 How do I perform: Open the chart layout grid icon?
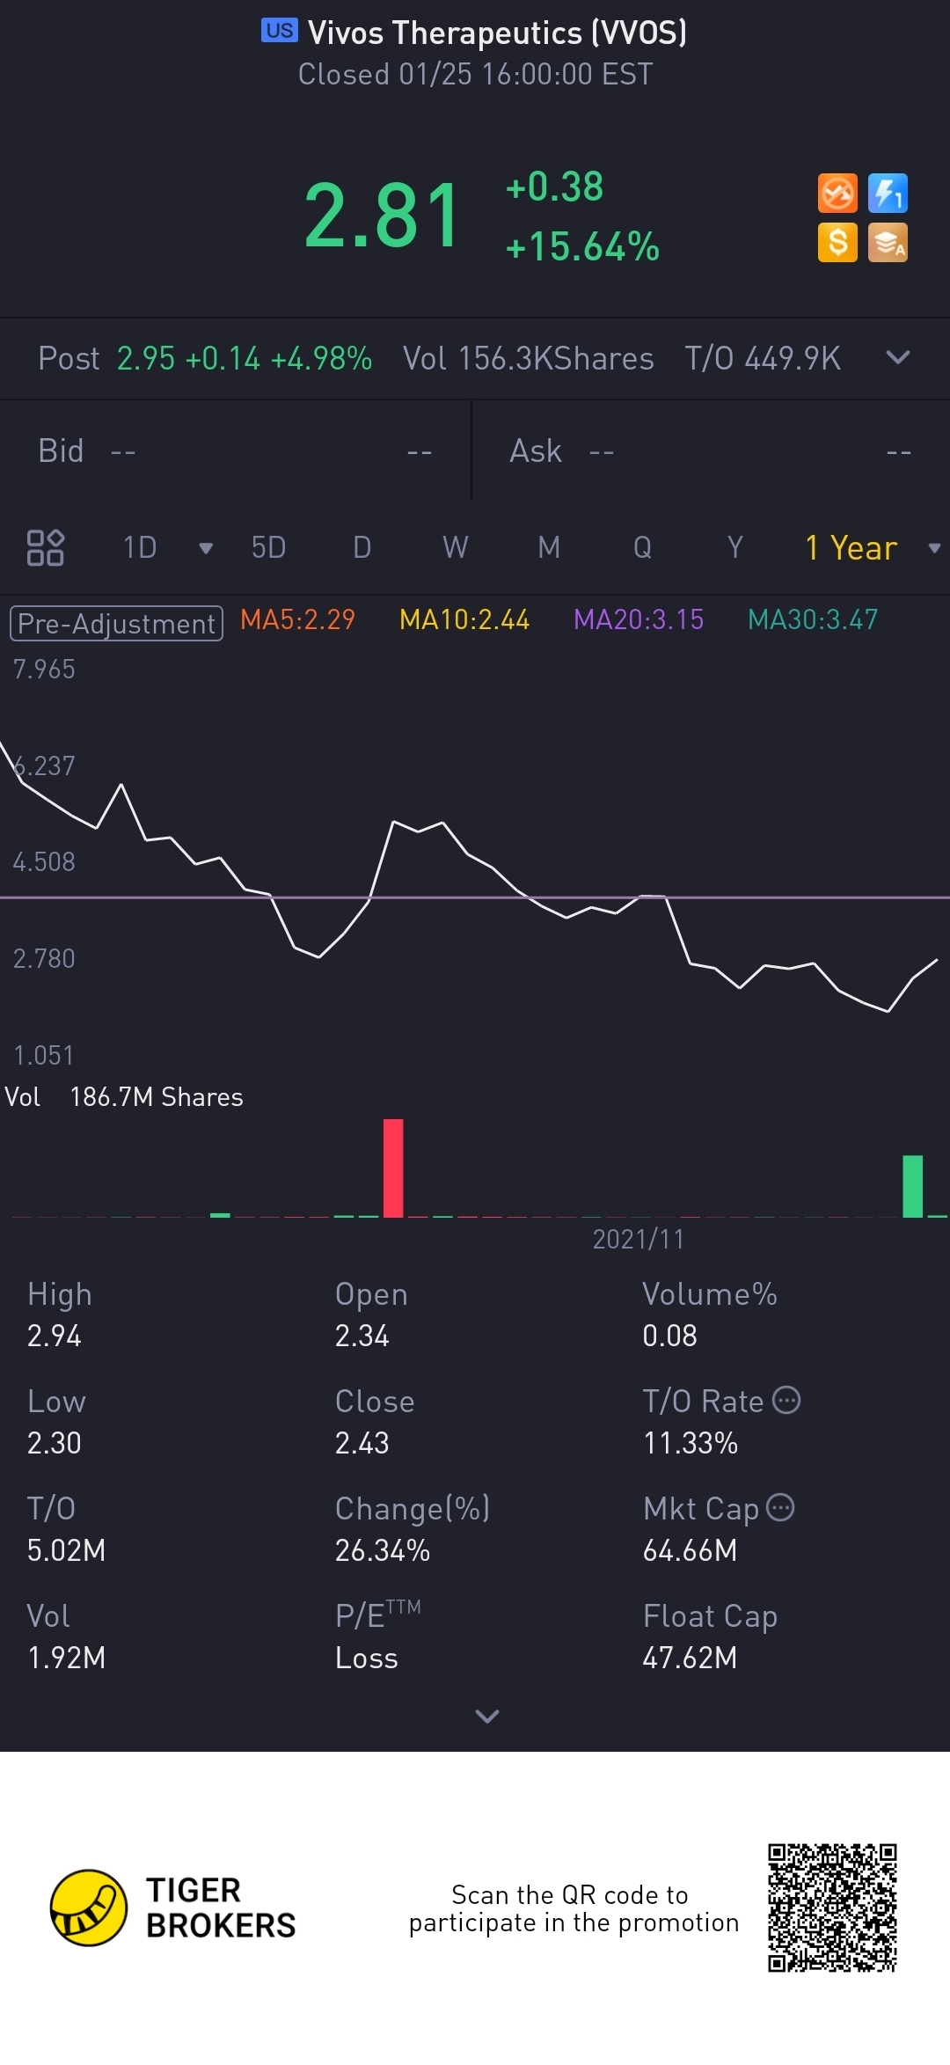pyautogui.click(x=46, y=547)
